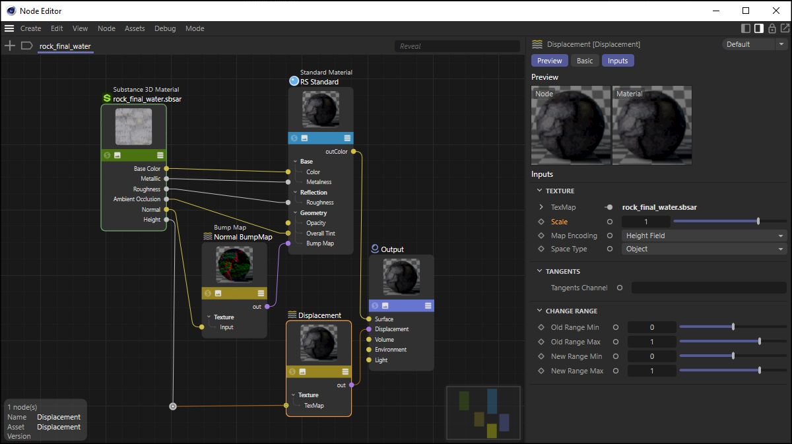Click the plus icon to add a node
Image resolution: width=792 pixels, height=444 pixels.
click(10, 46)
